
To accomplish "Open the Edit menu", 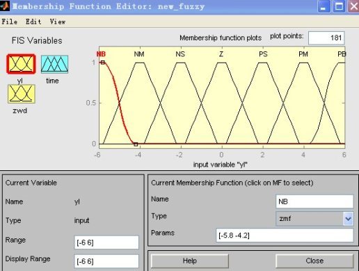I will tap(33, 22).
